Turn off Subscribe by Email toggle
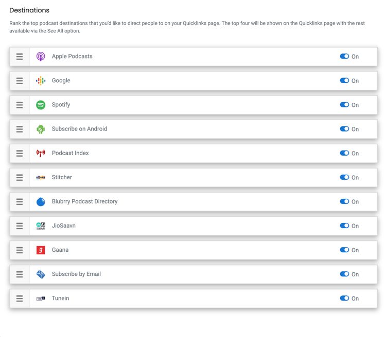This screenshot has height=337, width=386. [344, 274]
